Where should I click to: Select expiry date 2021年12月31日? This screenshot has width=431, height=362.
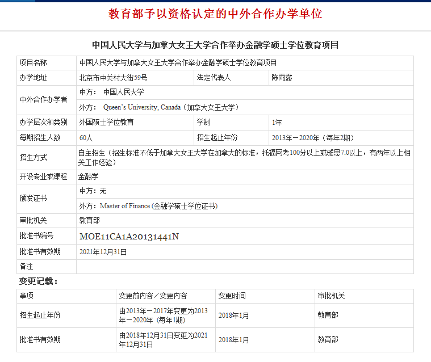click(103, 252)
